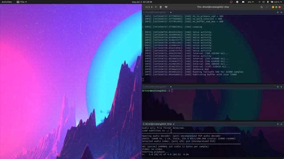Click 'Audio only file format detected.' text
Screen dimensions: 284x159
point(163,128)
